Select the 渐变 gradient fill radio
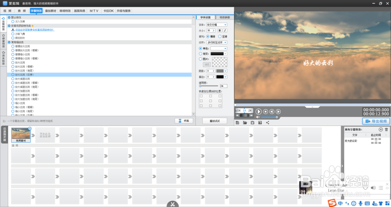Screen dimensions: 391x207 point(201,54)
